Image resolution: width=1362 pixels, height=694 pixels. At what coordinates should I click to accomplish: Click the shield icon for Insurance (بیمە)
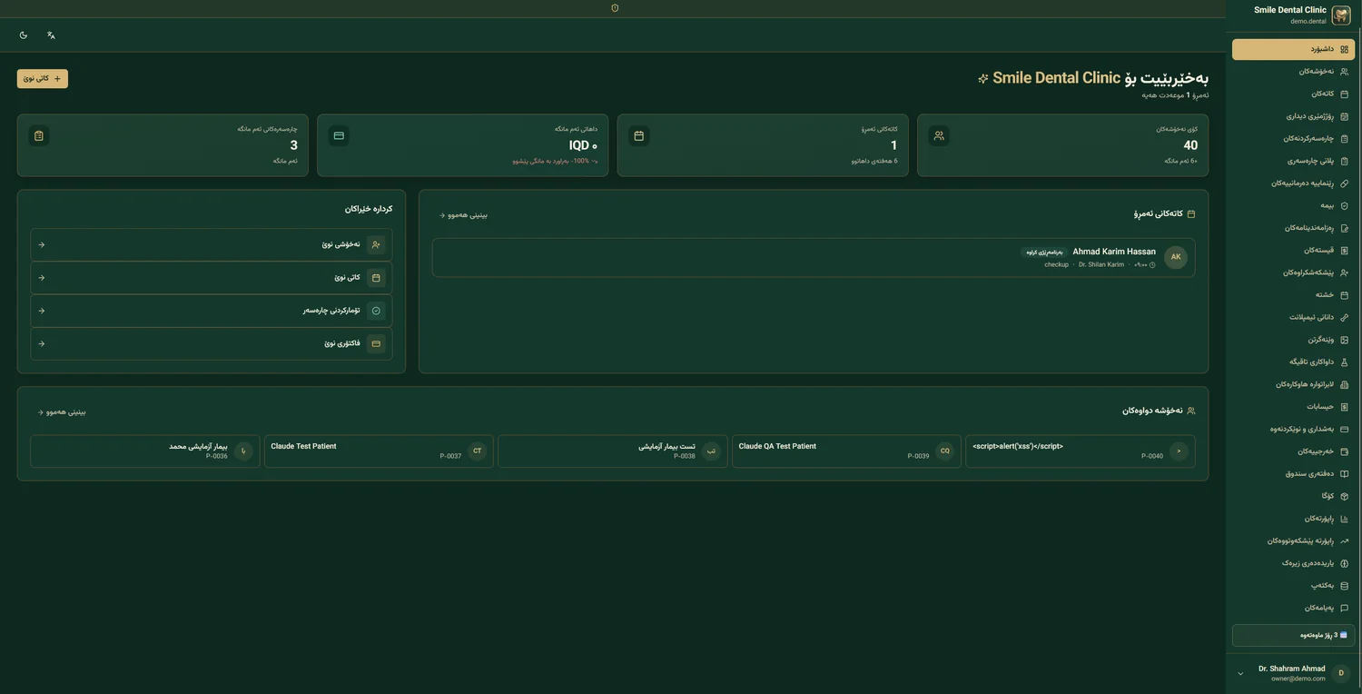click(x=1345, y=206)
